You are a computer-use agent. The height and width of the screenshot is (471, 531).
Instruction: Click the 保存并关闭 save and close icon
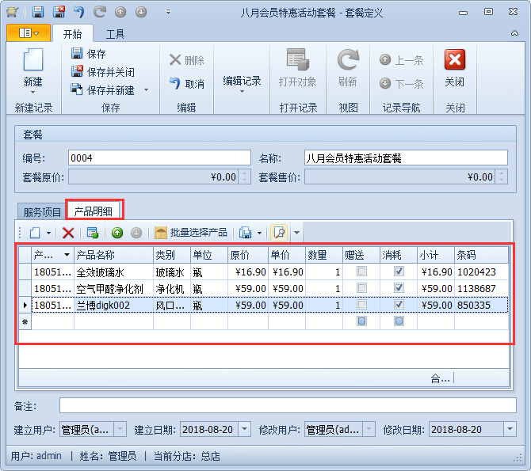pos(78,72)
